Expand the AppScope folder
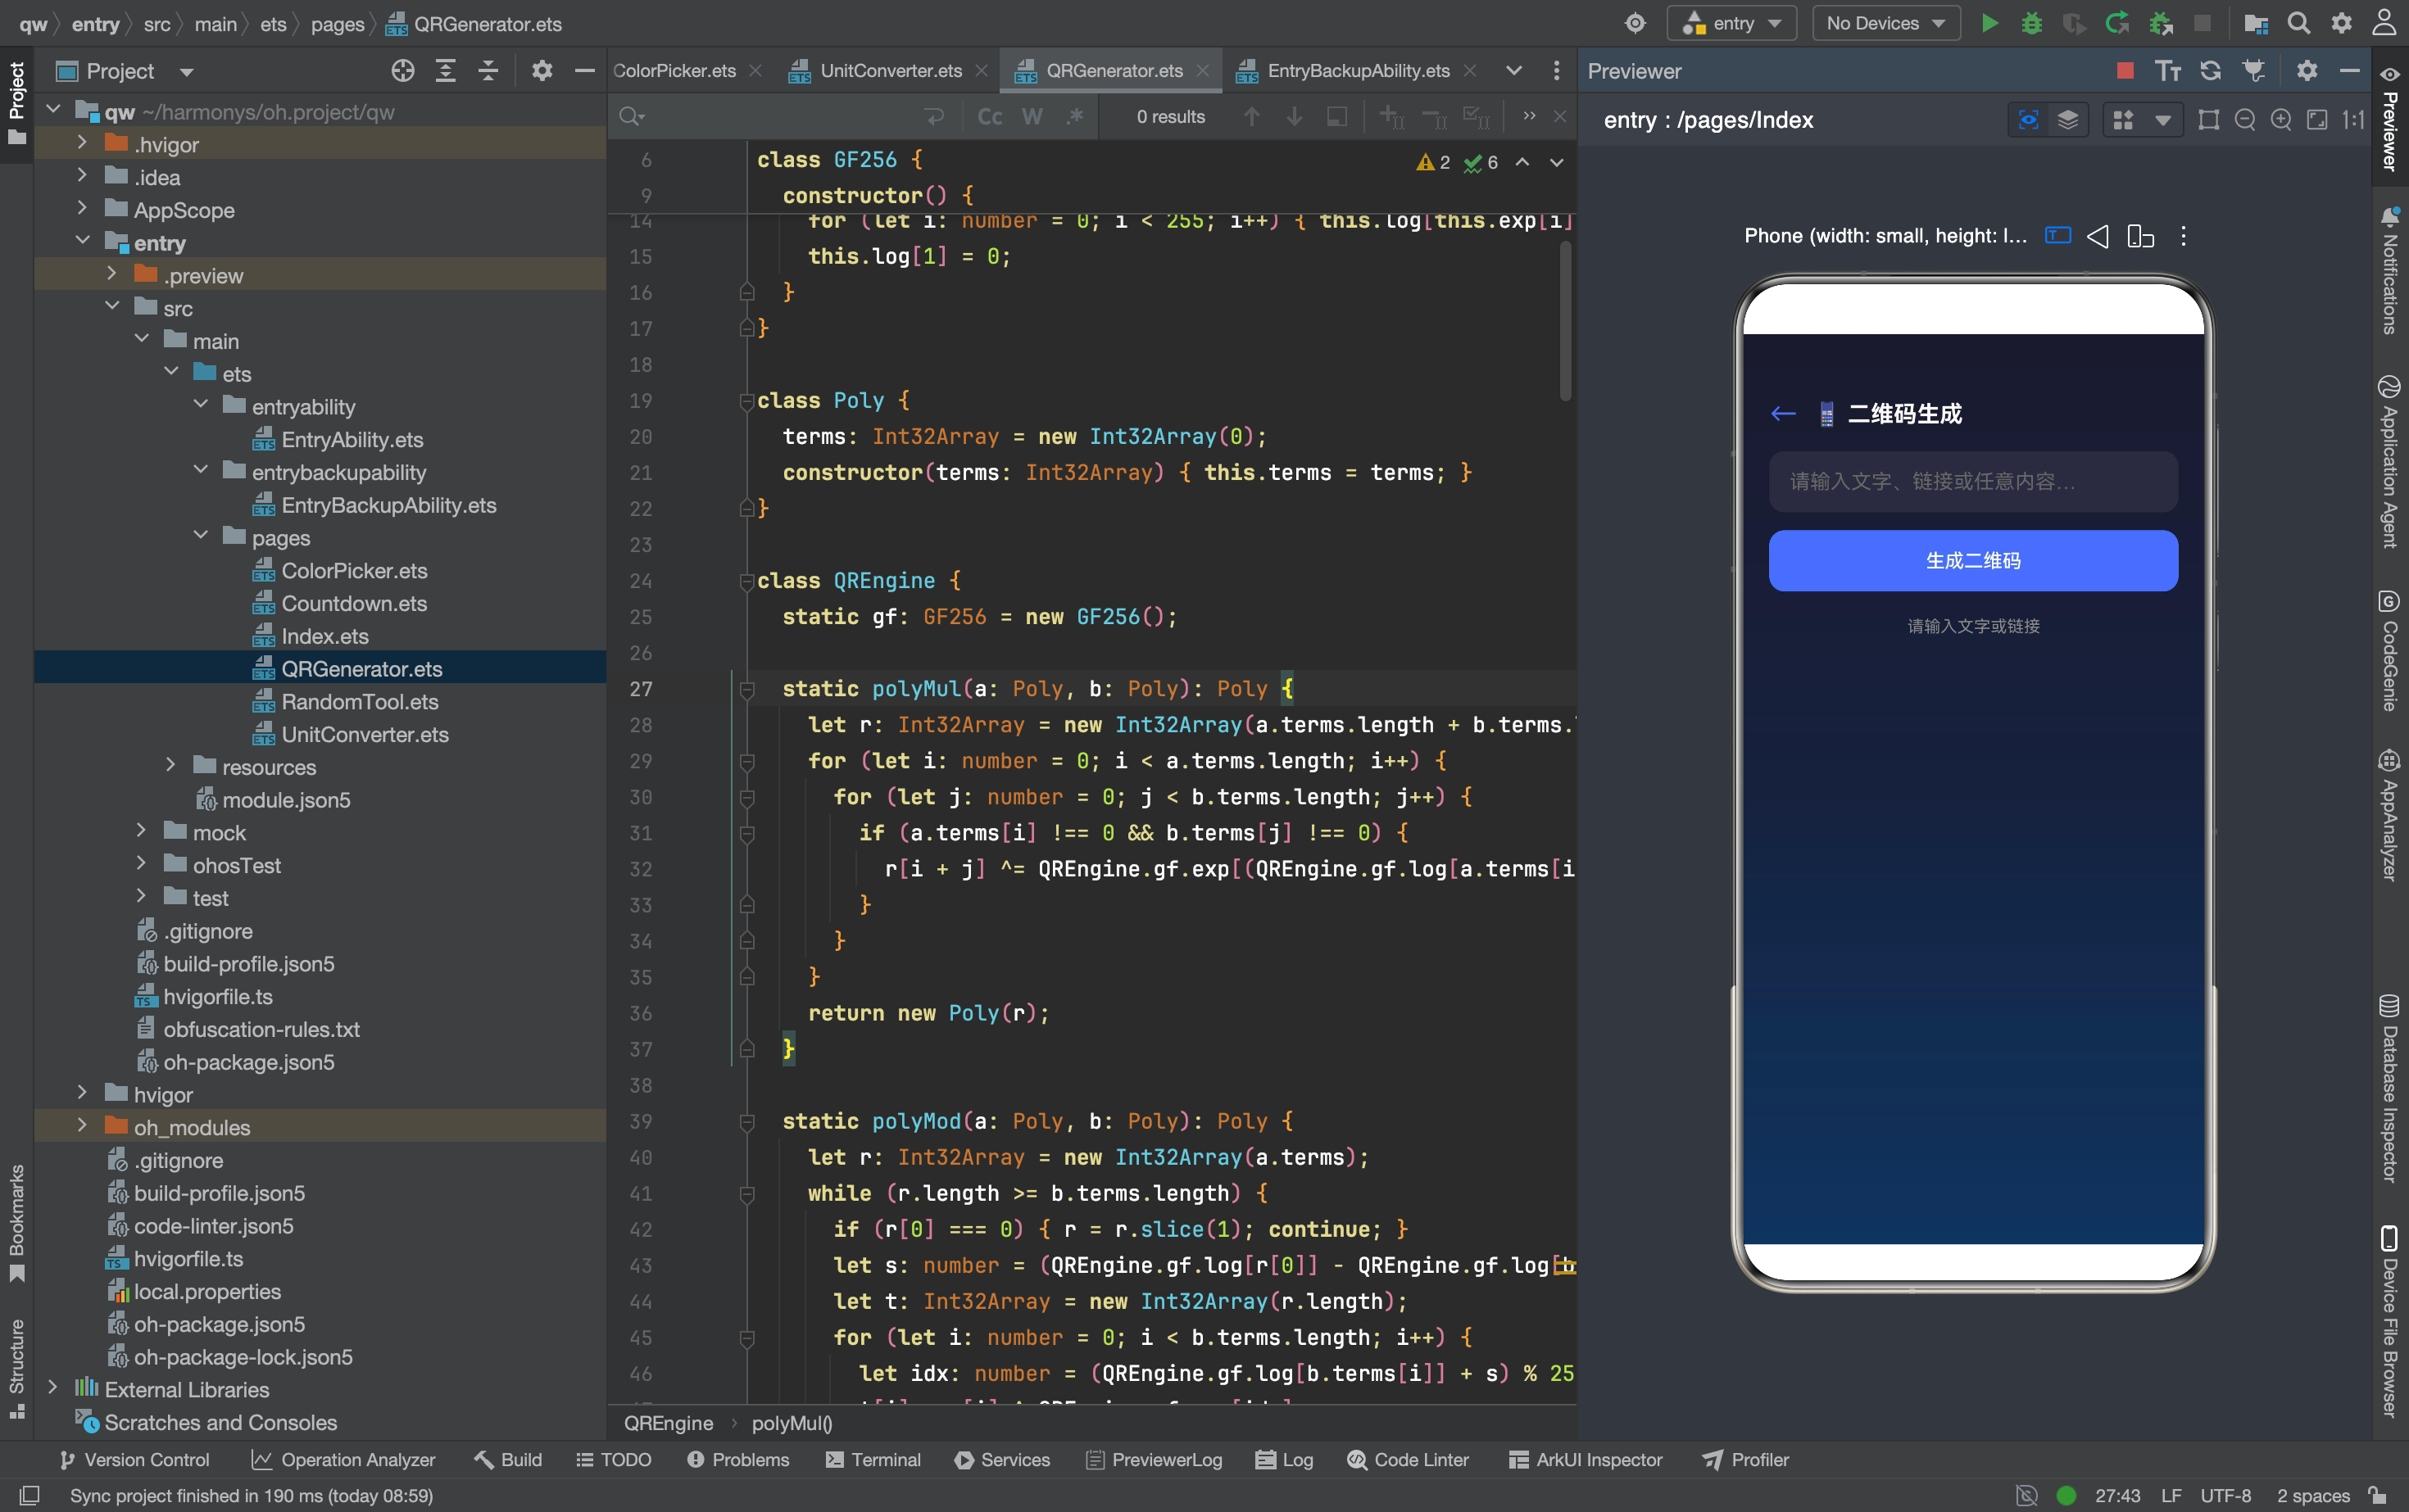Viewport: 2409px width, 1512px height. point(82,209)
